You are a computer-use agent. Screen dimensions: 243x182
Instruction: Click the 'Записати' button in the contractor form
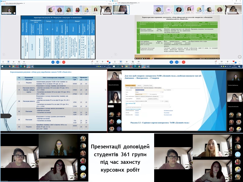pos(139,85)
